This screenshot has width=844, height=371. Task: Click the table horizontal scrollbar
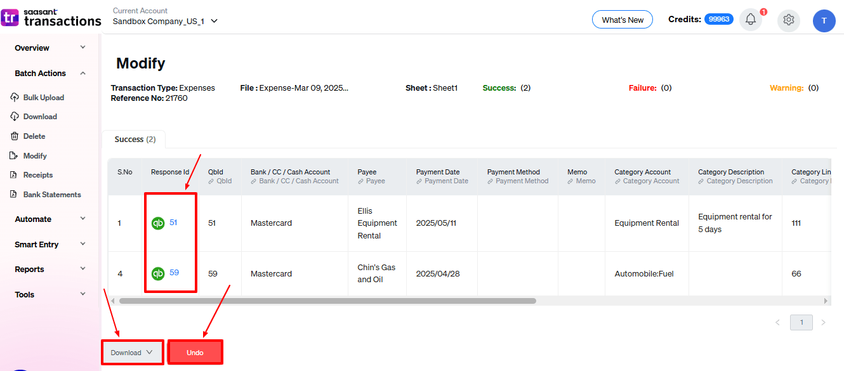coord(327,301)
